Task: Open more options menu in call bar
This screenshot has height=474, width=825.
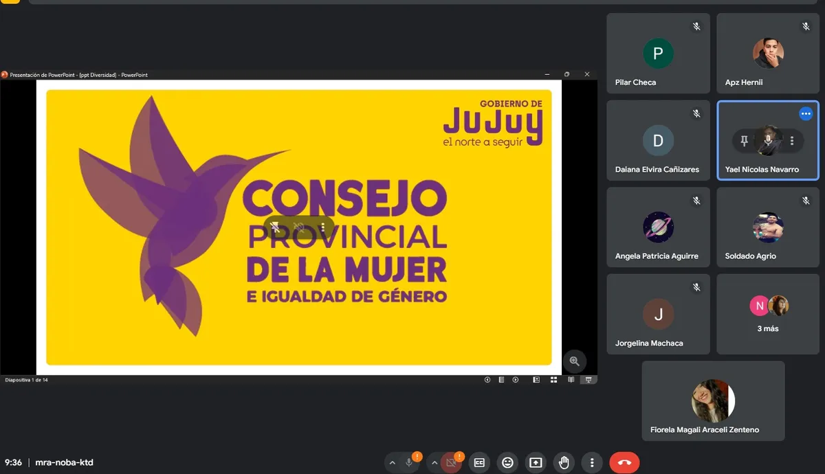Action: click(592, 462)
